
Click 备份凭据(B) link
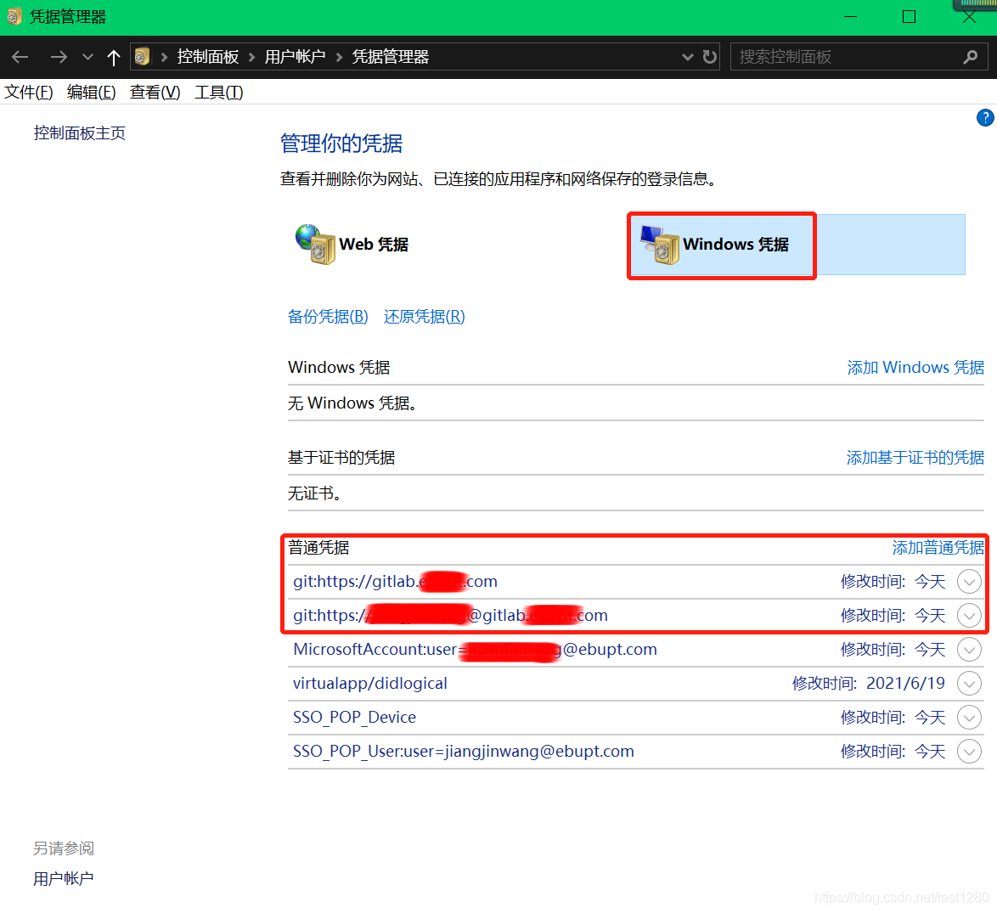click(328, 317)
